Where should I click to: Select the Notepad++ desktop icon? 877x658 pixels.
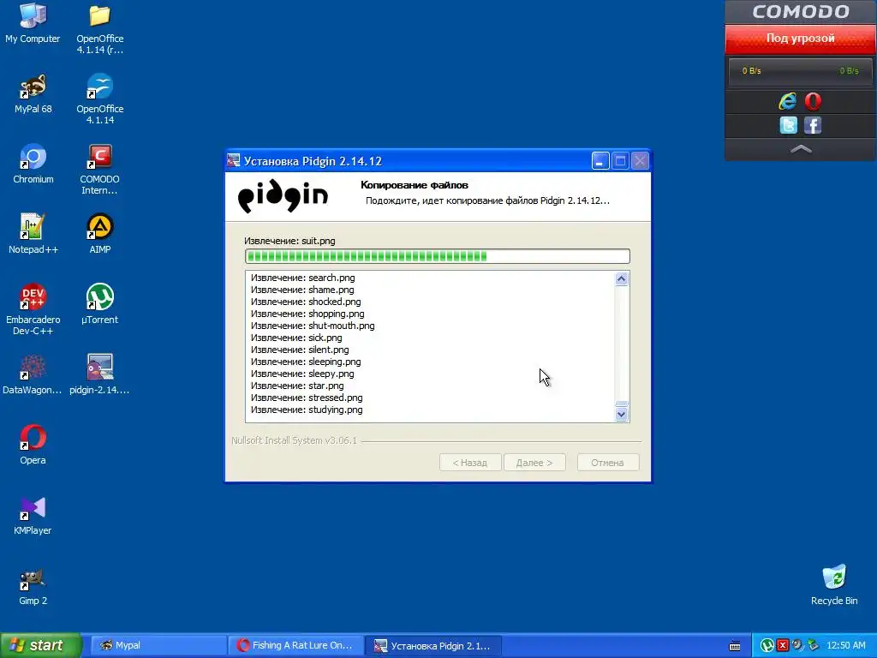(x=33, y=235)
